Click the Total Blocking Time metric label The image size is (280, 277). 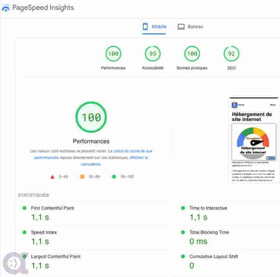[209, 232]
